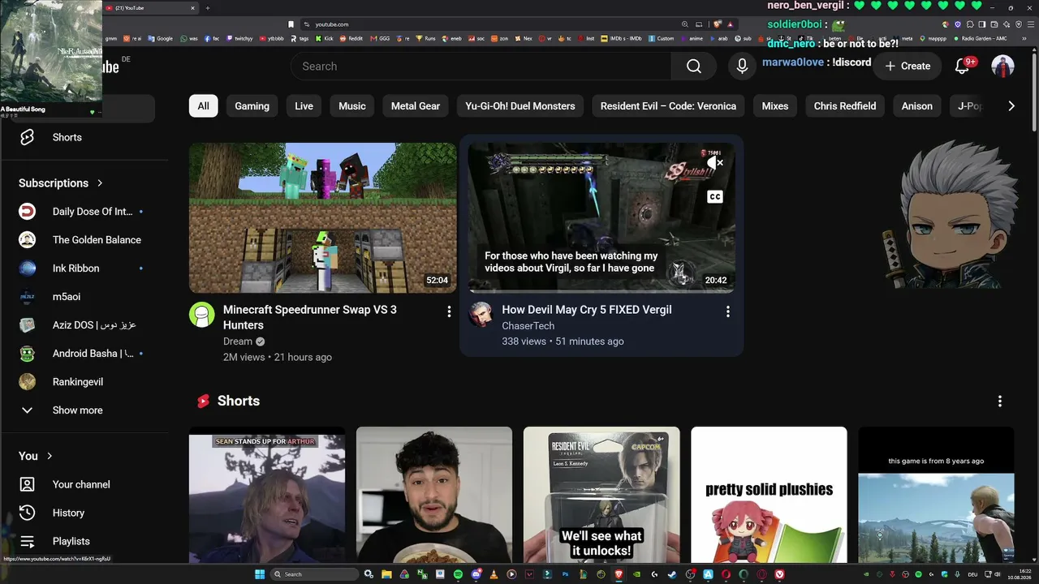
Task: Open the Resident Evil Leon figure Short
Action: (x=601, y=495)
